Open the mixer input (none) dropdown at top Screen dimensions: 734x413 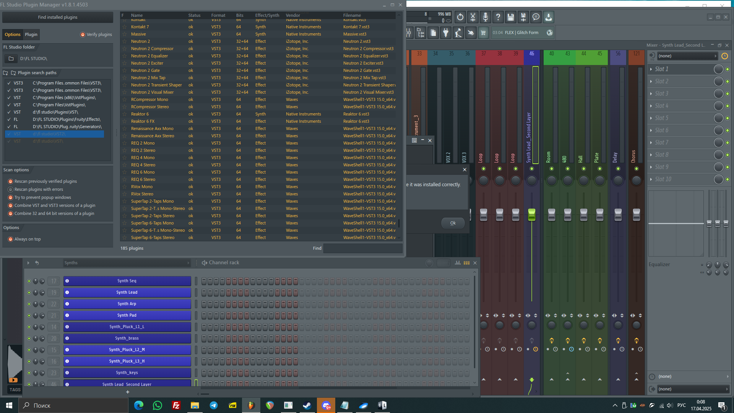687,56
